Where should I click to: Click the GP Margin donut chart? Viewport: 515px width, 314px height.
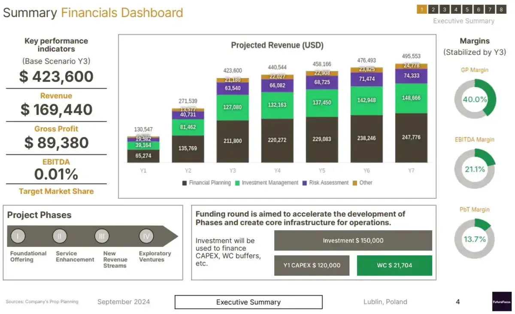click(x=475, y=99)
